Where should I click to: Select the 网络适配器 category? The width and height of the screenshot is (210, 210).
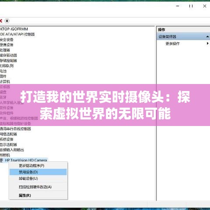8,134
